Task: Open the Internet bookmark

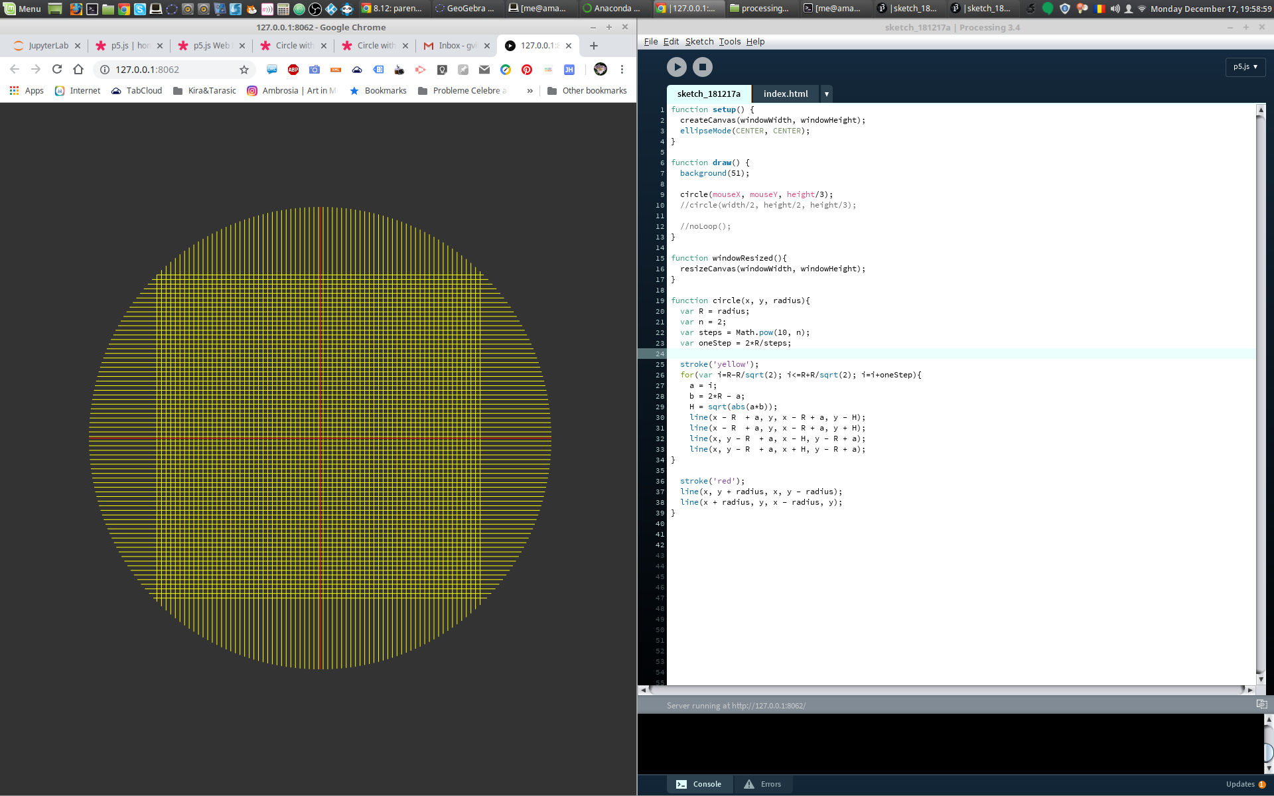Action: click(x=78, y=91)
